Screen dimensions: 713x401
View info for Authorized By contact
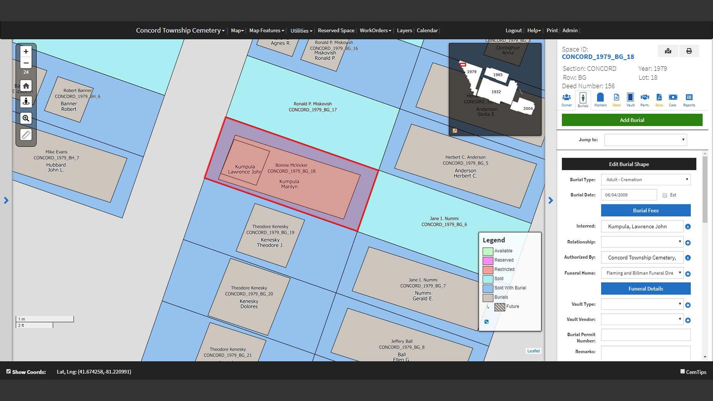688,258
